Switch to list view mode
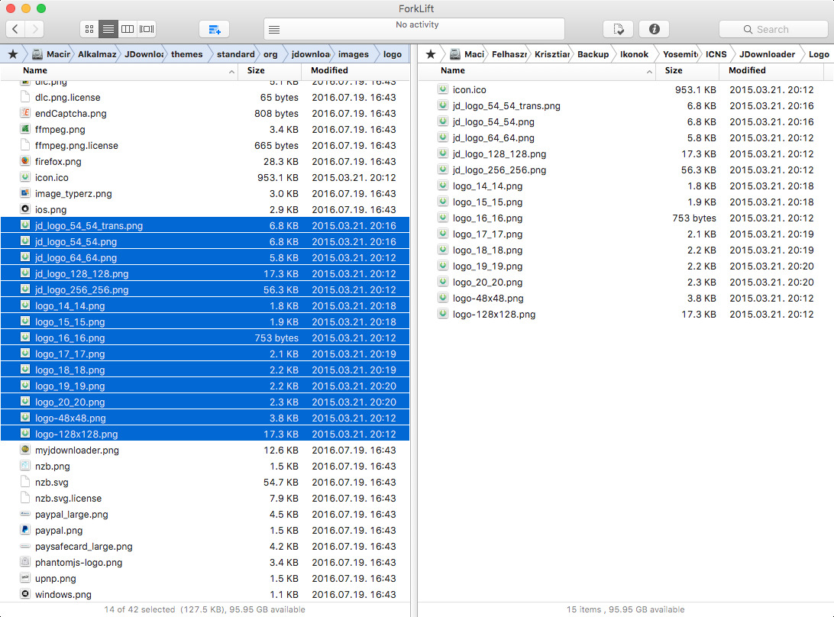This screenshot has height=617, width=834. click(x=108, y=29)
